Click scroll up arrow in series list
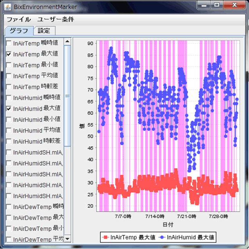Image resolution: width=249 pixels, height=249 pixels. pos(67,41)
